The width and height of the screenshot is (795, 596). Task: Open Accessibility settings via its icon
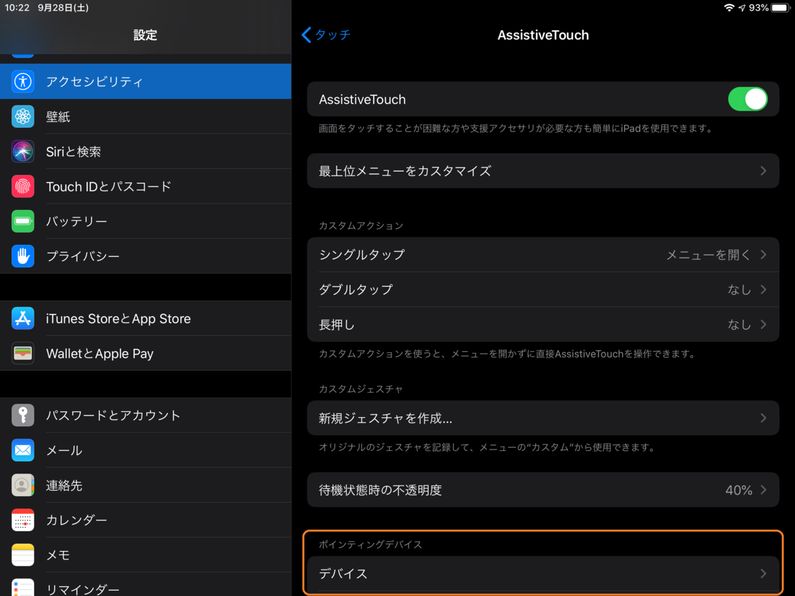[23, 81]
